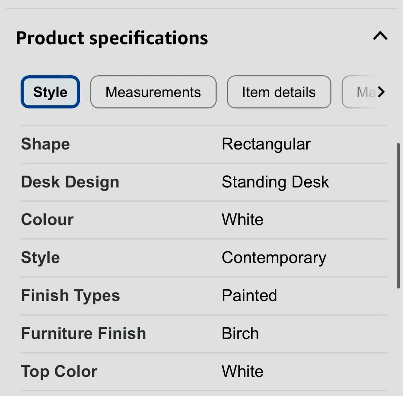The width and height of the screenshot is (403, 396).
Task: Click the Finish Types row label
Action: tap(71, 295)
